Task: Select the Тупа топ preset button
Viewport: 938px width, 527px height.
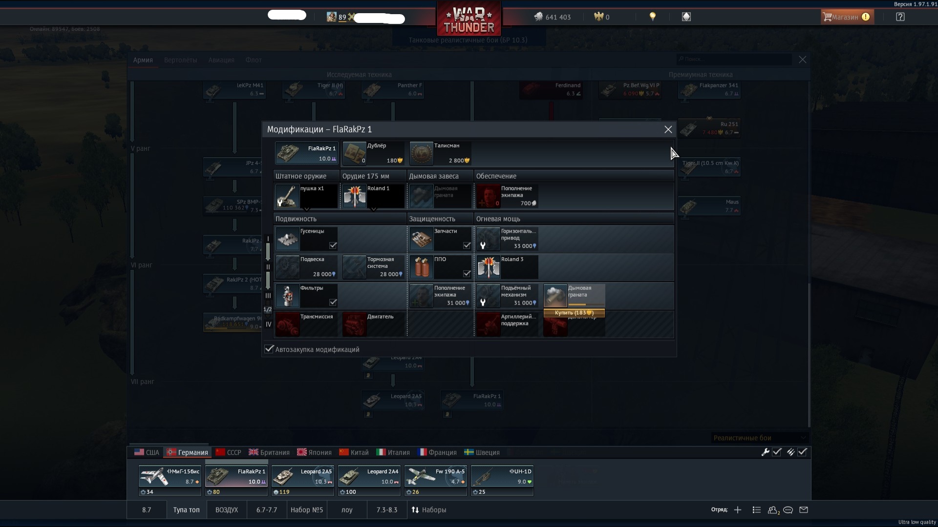Action: (x=186, y=510)
